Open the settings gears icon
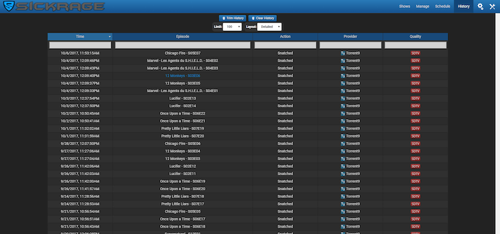The image size is (500, 234). click(480, 6)
